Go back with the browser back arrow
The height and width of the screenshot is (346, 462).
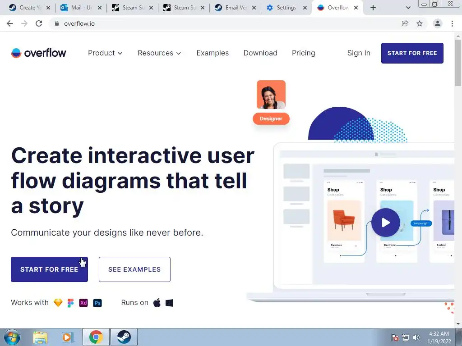coord(10,23)
